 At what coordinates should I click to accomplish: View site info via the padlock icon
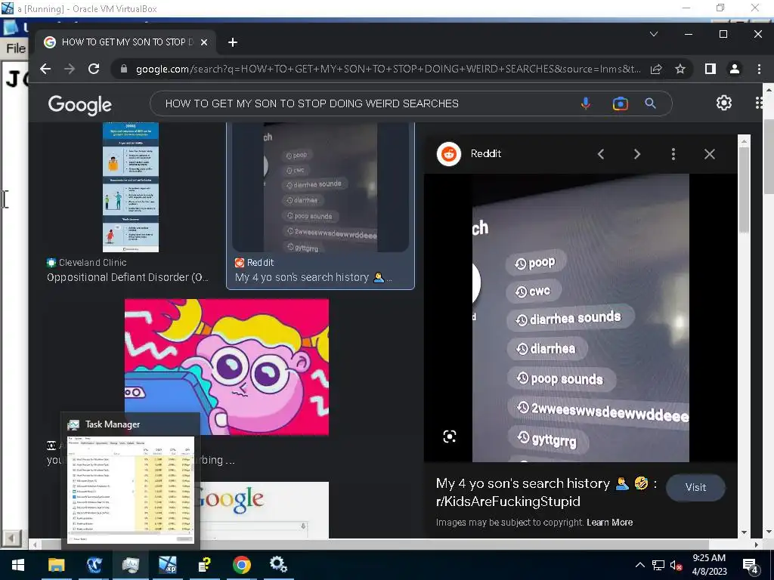(x=124, y=69)
